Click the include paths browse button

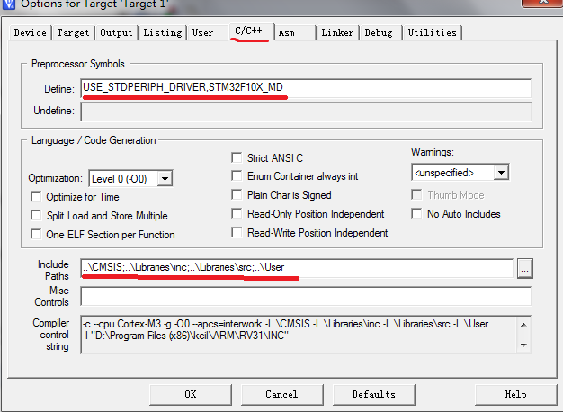(524, 268)
